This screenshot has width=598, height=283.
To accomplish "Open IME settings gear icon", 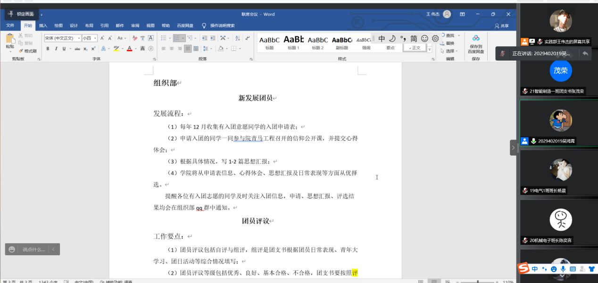I will tap(435, 39).
